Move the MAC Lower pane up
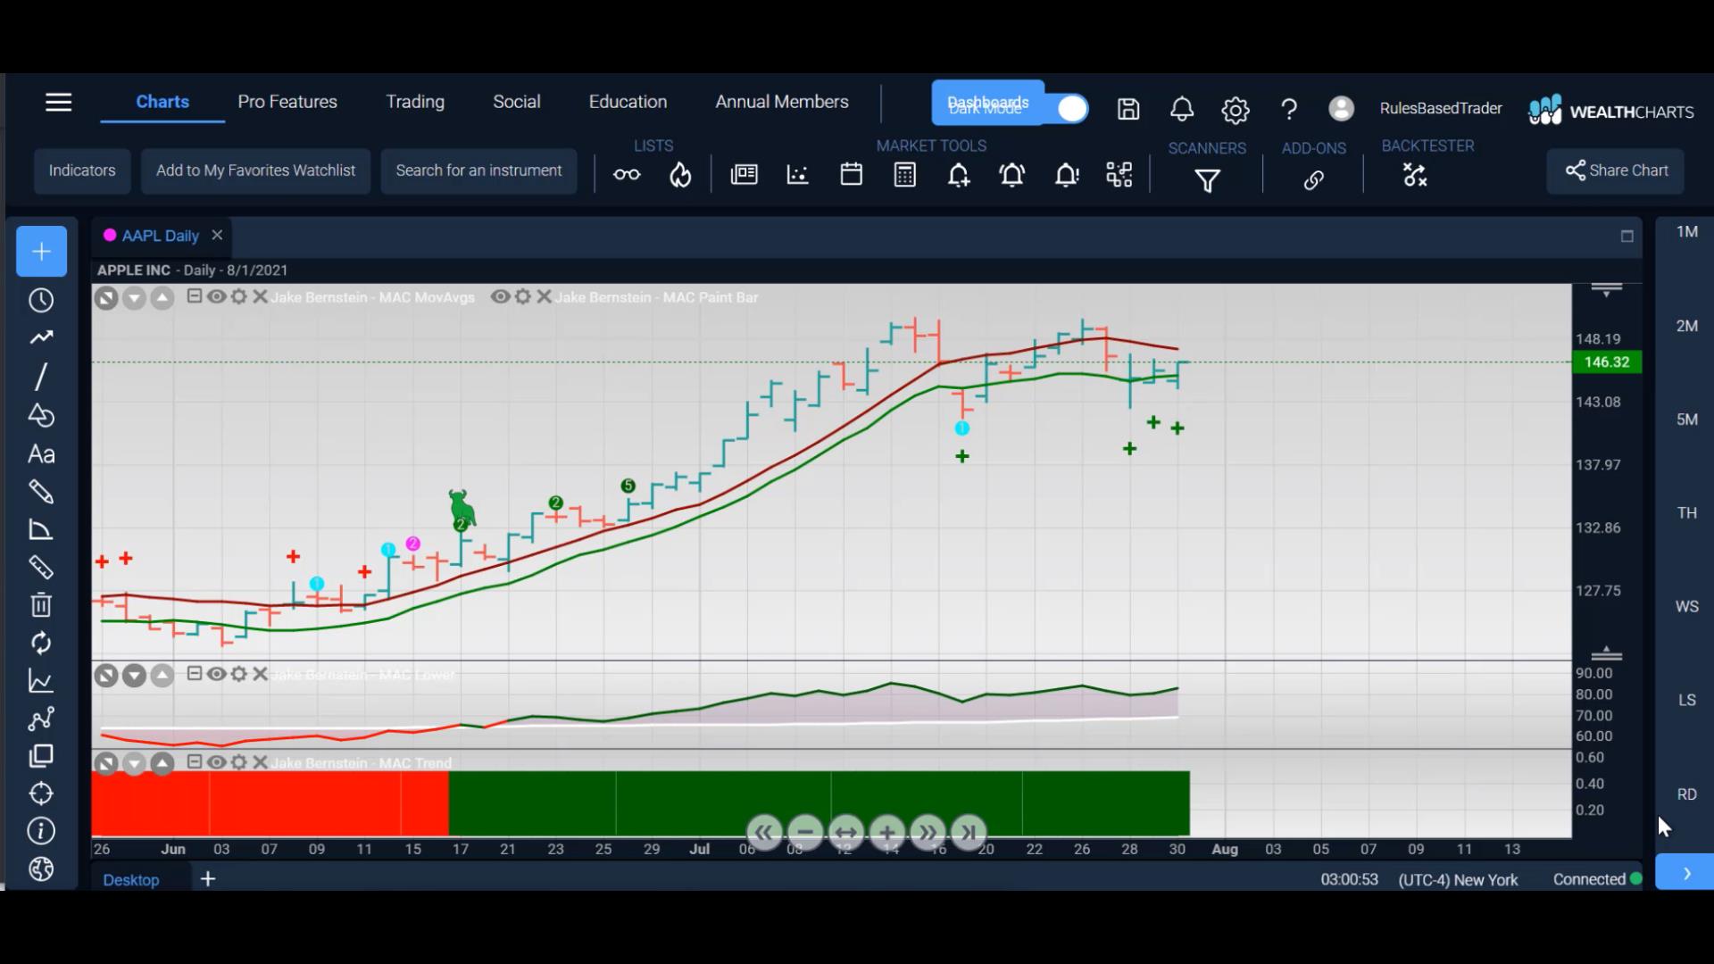1714x964 pixels. click(162, 676)
